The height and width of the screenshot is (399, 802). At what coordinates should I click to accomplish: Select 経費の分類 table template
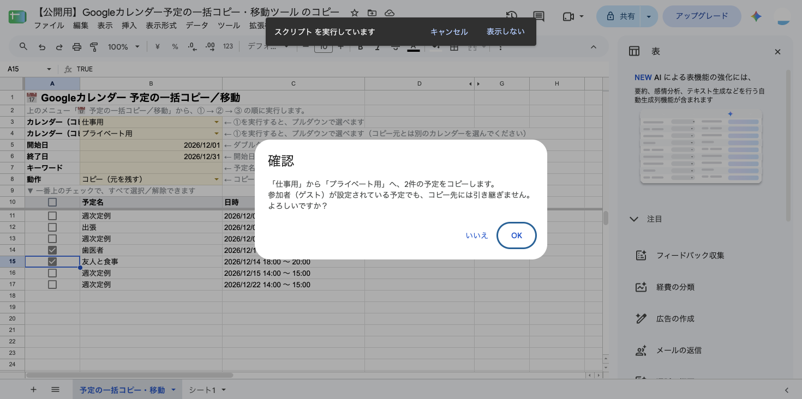coord(675,287)
